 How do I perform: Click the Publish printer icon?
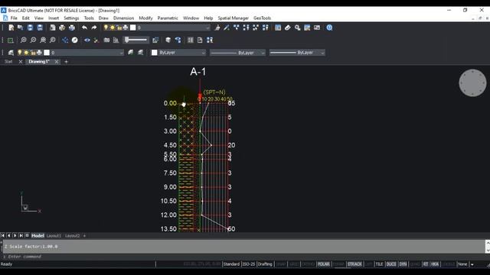[x=71, y=27]
